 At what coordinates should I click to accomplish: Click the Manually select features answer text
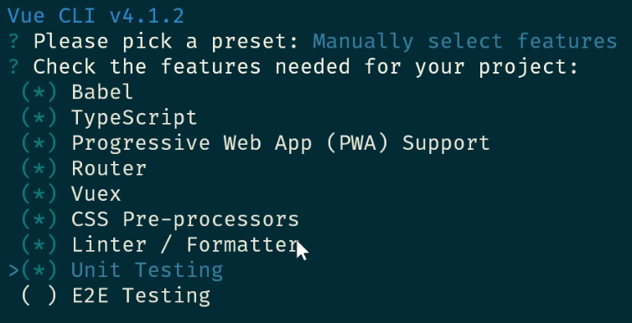coord(464,42)
